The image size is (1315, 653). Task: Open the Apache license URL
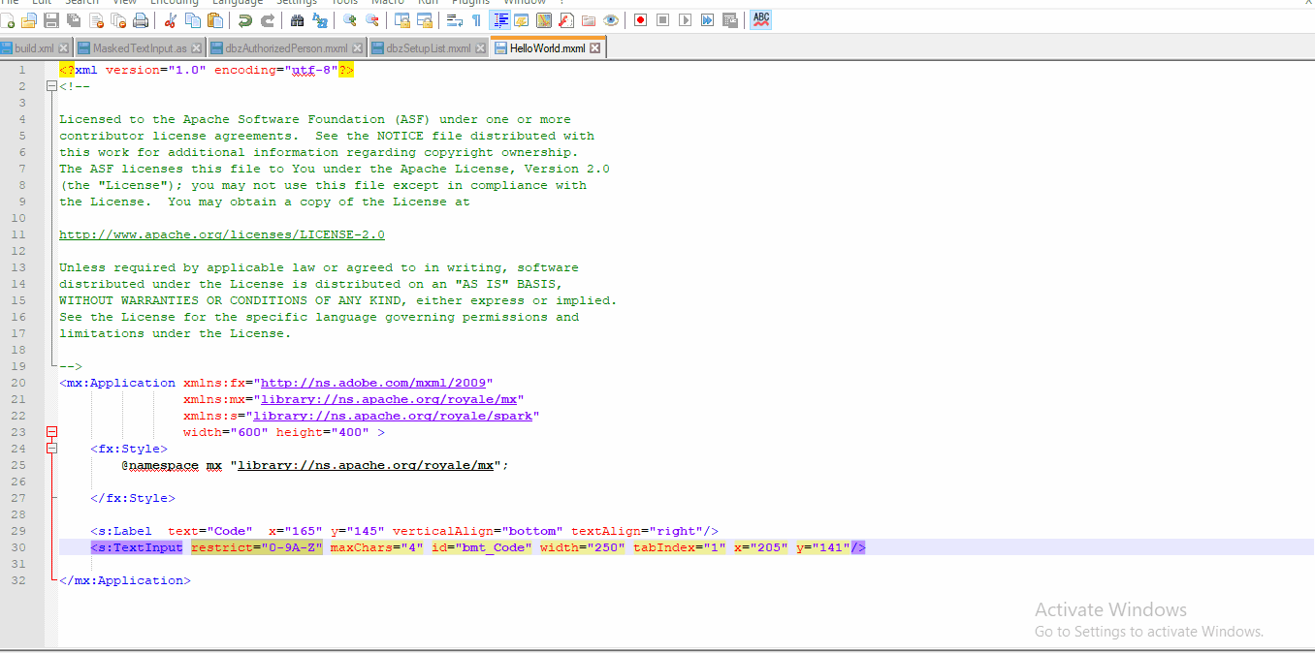[x=221, y=233]
